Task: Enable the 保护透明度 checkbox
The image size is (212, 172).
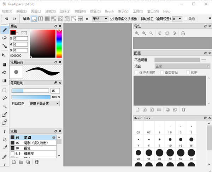Action: point(136,73)
